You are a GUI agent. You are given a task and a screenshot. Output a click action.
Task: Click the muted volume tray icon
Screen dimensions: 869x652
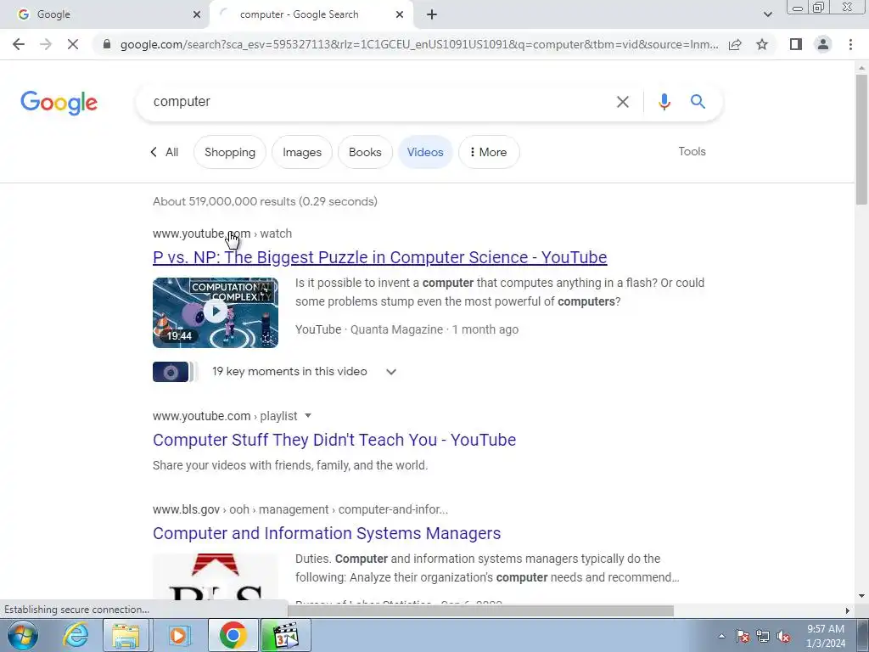tap(783, 636)
